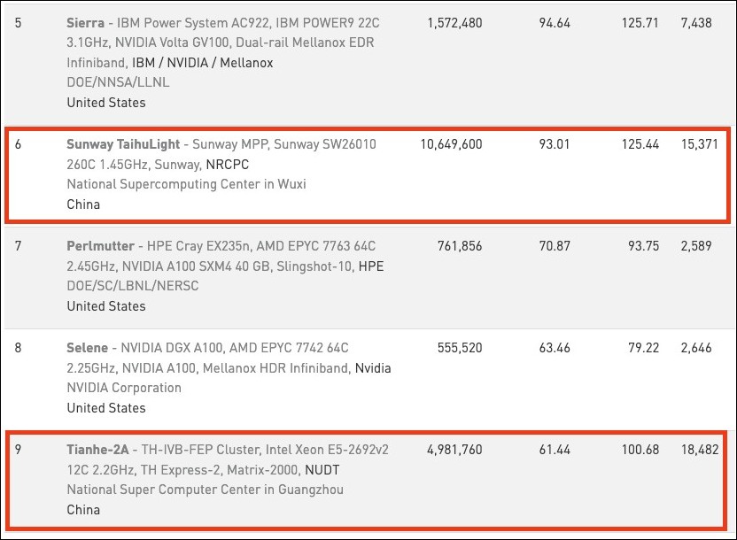The width and height of the screenshot is (737, 540).
Task: Click cores value 4,981,760
Action: point(454,451)
